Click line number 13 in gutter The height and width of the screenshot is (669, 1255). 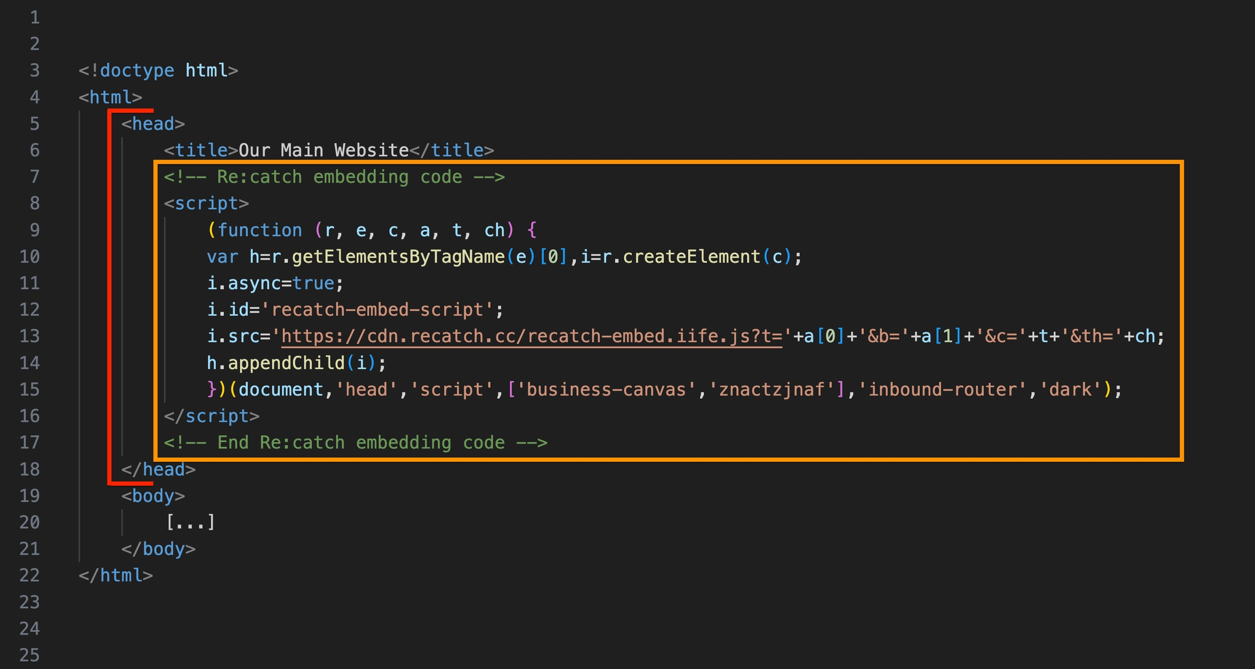29,336
